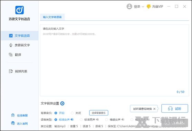192x131 pixels.
Task: Click the user avatar icon
Action: pos(129,7)
